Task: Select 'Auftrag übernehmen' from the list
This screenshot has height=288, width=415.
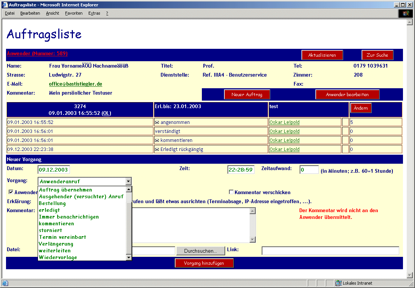Action: pos(65,190)
